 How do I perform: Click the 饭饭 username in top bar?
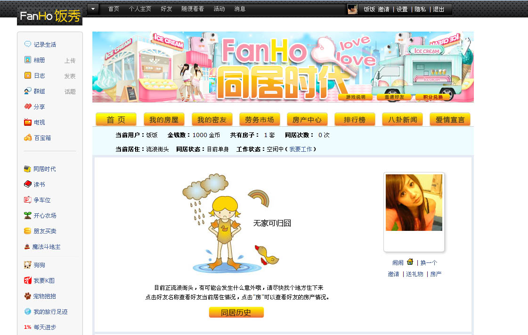click(369, 9)
